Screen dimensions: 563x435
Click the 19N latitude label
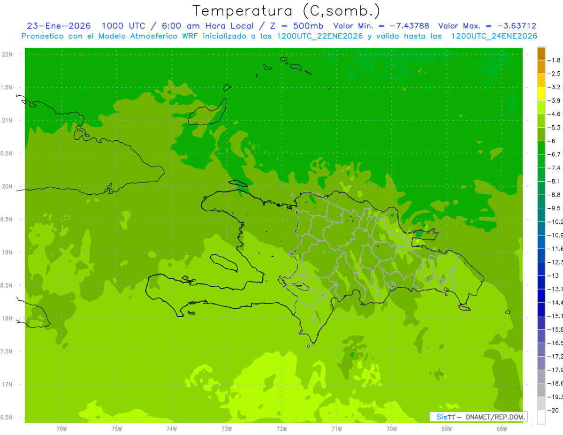coord(8,252)
